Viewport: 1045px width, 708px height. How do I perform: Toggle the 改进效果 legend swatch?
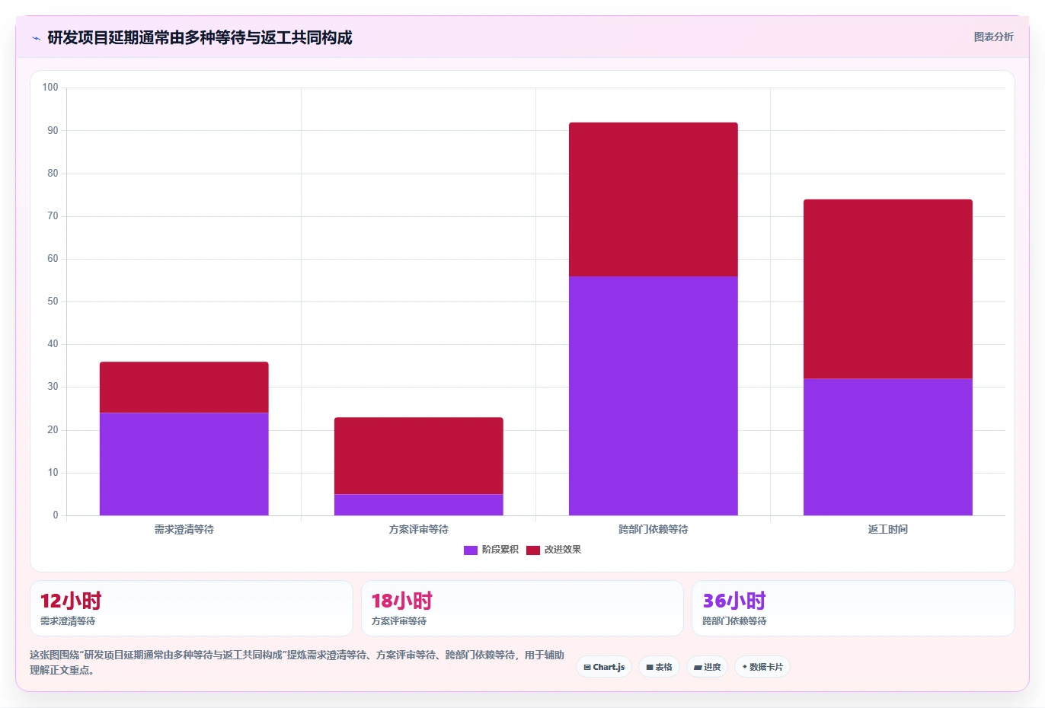533,550
